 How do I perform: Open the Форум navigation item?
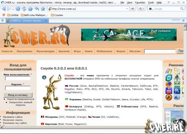click(121, 51)
